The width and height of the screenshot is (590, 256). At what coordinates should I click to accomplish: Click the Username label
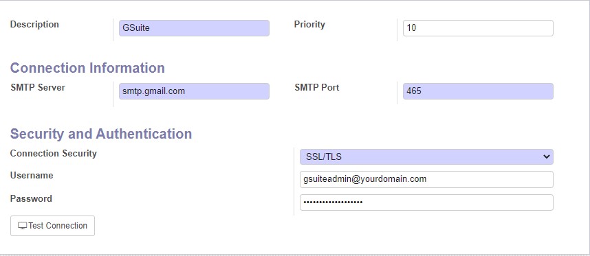click(32, 175)
